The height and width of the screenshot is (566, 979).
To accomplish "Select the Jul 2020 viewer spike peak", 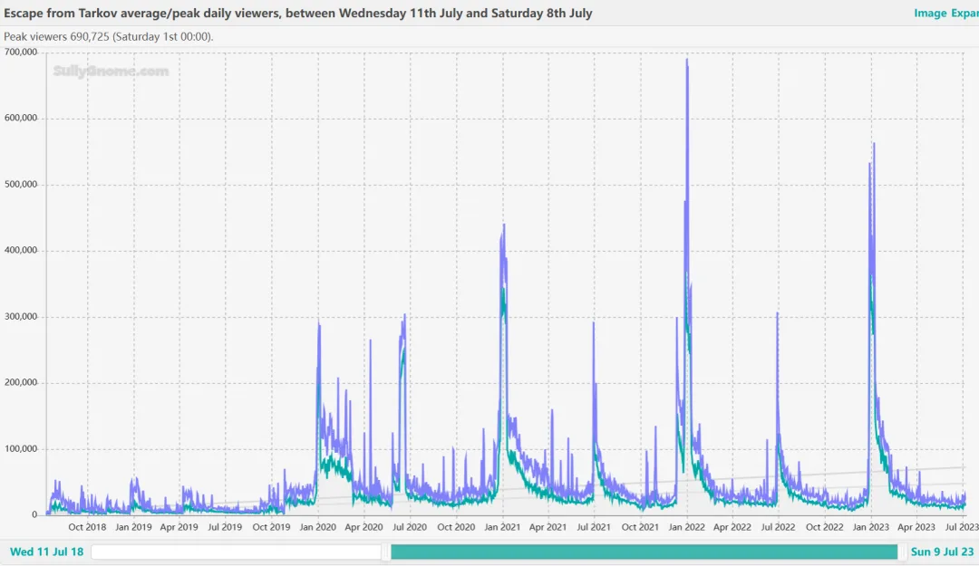I will point(404,315).
